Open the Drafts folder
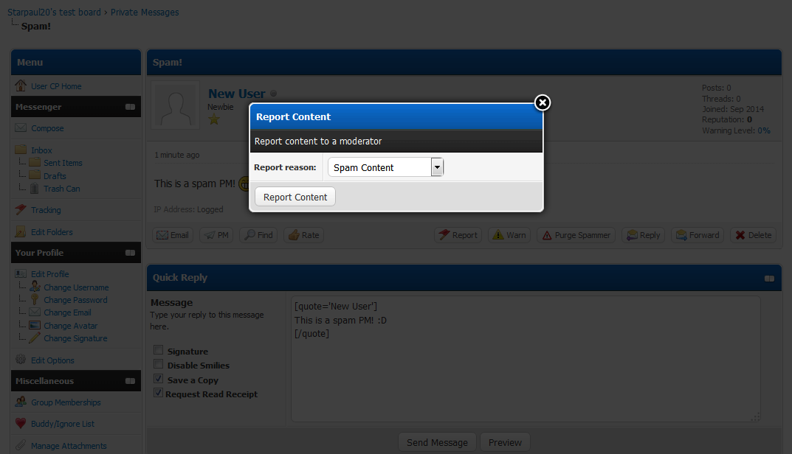Image resolution: width=792 pixels, height=454 pixels. click(x=55, y=176)
